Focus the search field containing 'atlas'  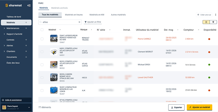point(60,22)
